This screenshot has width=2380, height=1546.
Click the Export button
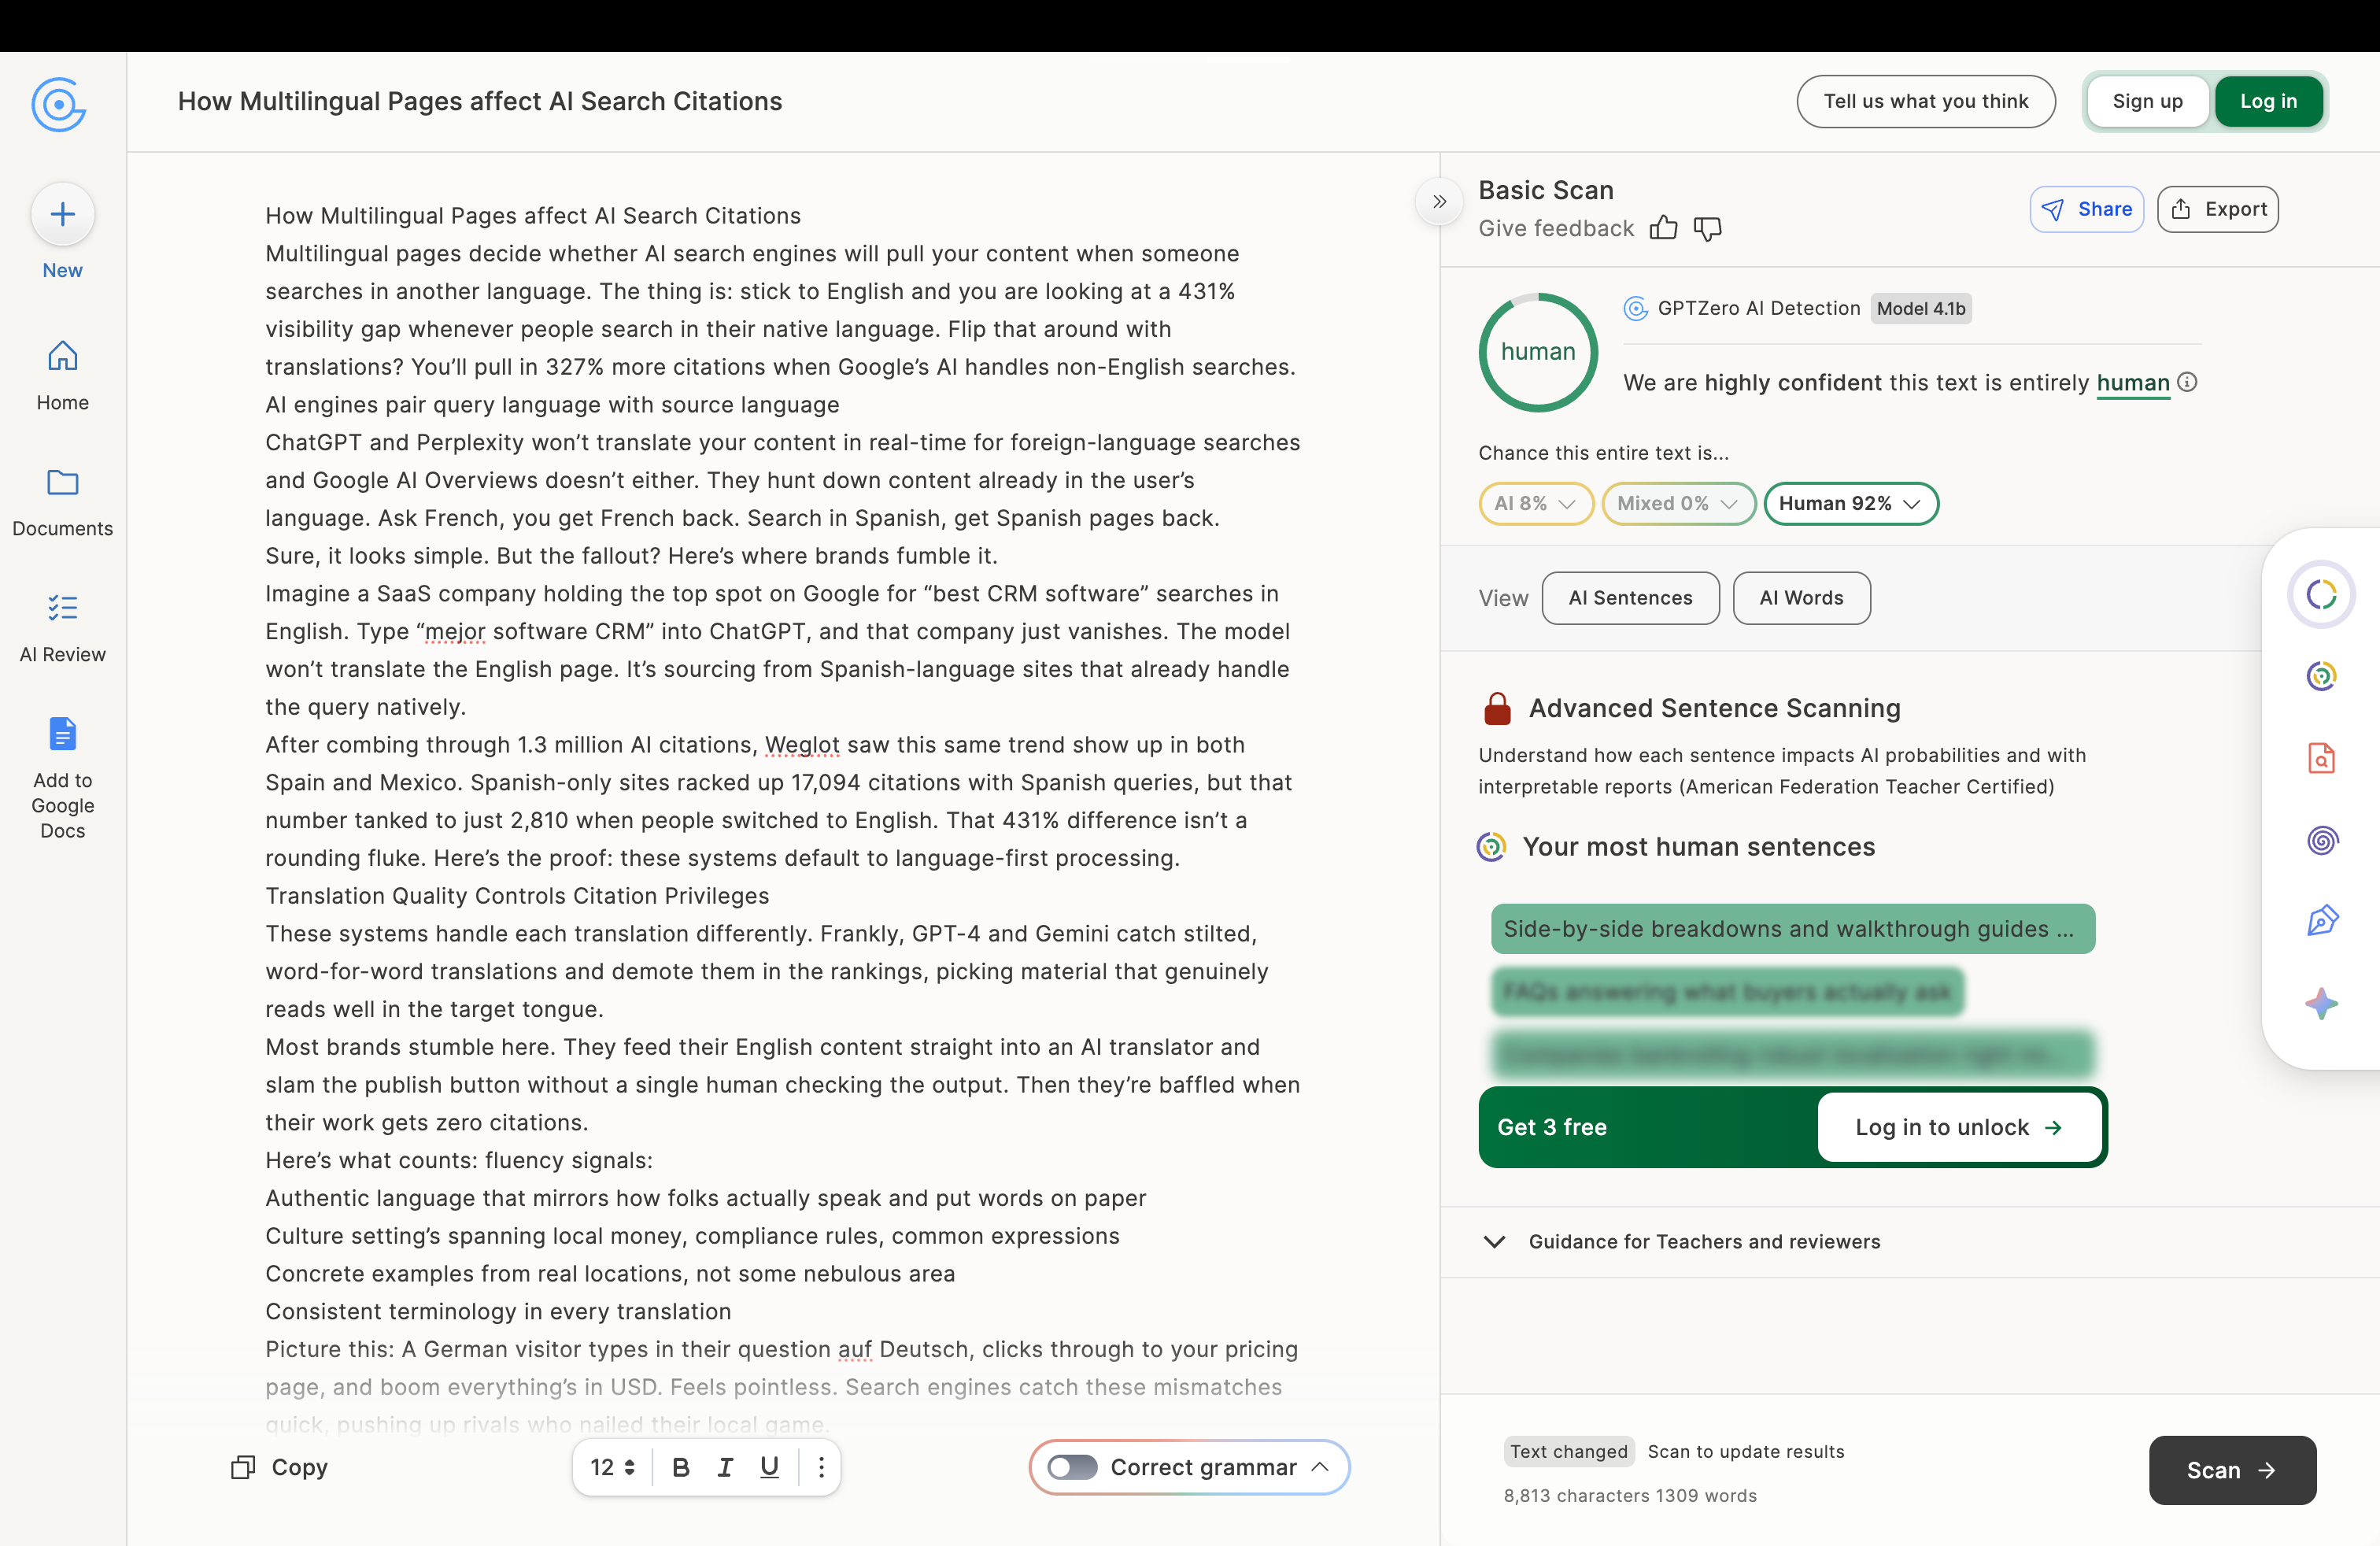pyautogui.click(x=2217, y=209)
